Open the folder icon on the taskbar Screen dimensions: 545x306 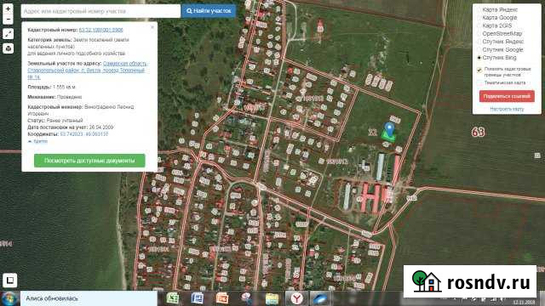click(272, 298)
